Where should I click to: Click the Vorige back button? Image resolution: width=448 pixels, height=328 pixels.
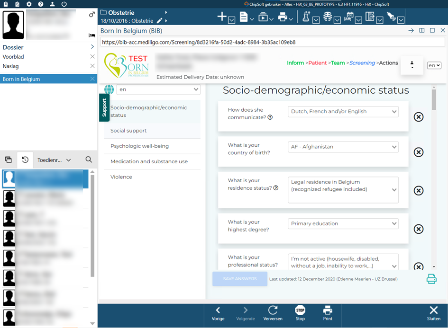tap(218, 313)
